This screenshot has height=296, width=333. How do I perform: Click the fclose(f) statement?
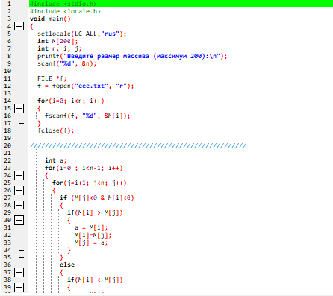click(56, 130)
